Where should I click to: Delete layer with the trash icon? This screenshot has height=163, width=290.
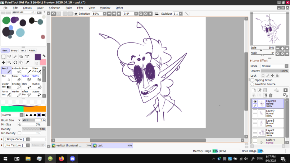coord(270,95)
